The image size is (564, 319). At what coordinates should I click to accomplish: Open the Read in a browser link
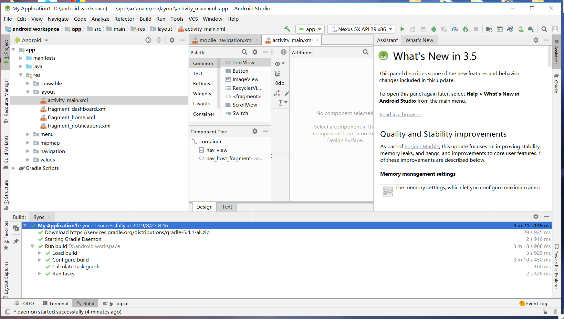(400, 115)
